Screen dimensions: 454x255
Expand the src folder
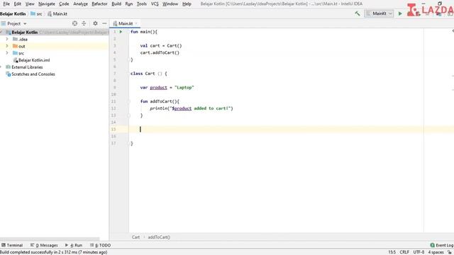coord(7,53)
